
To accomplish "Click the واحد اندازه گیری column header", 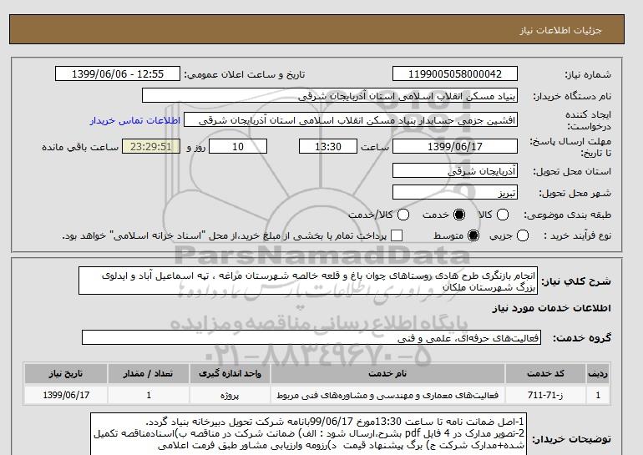I will point(230,373).
